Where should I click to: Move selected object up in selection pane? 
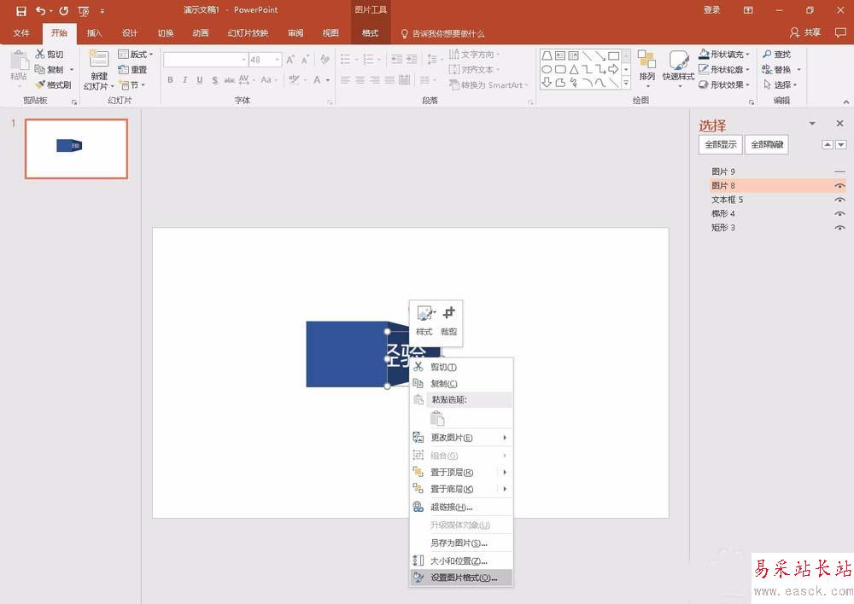pyautogui.click(x=828, y=144)
